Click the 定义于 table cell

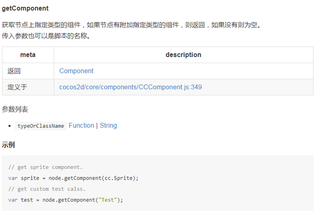(18, 87)
